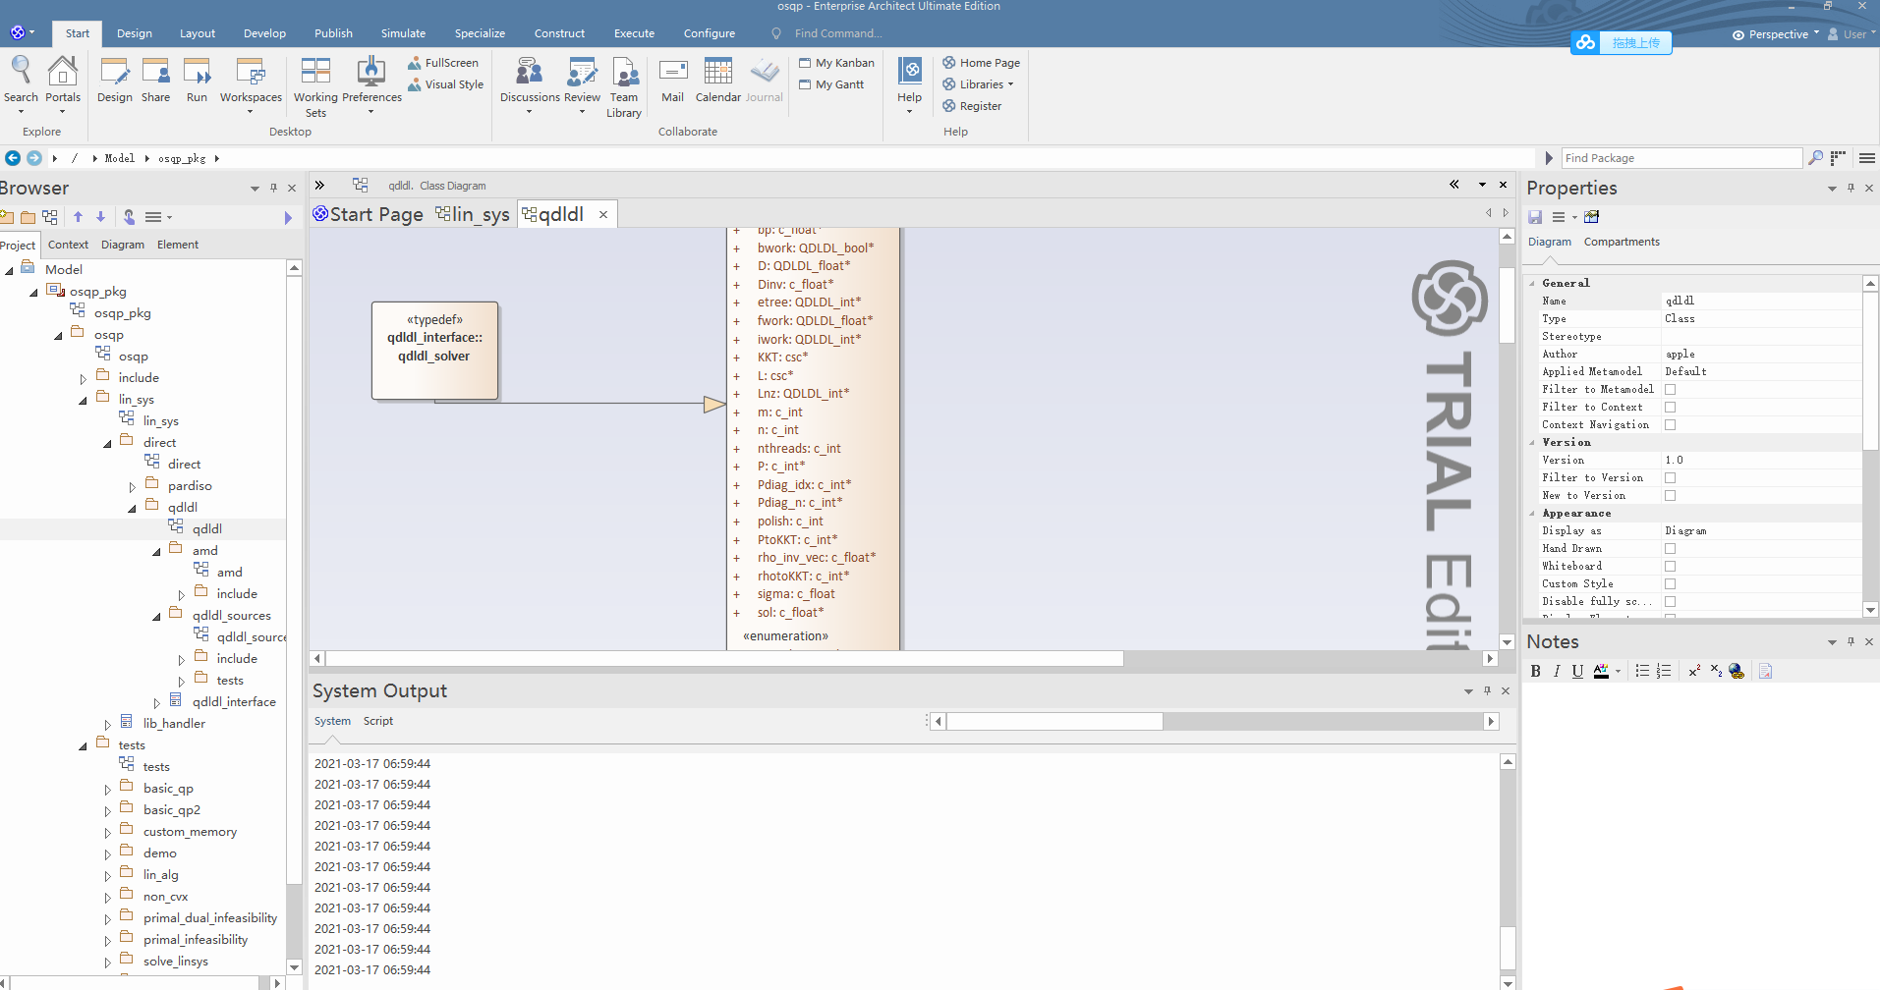Check the Whiteboard appearance option
Image resolution: width=1880 pixels, height=990 pixels.
1671,566
